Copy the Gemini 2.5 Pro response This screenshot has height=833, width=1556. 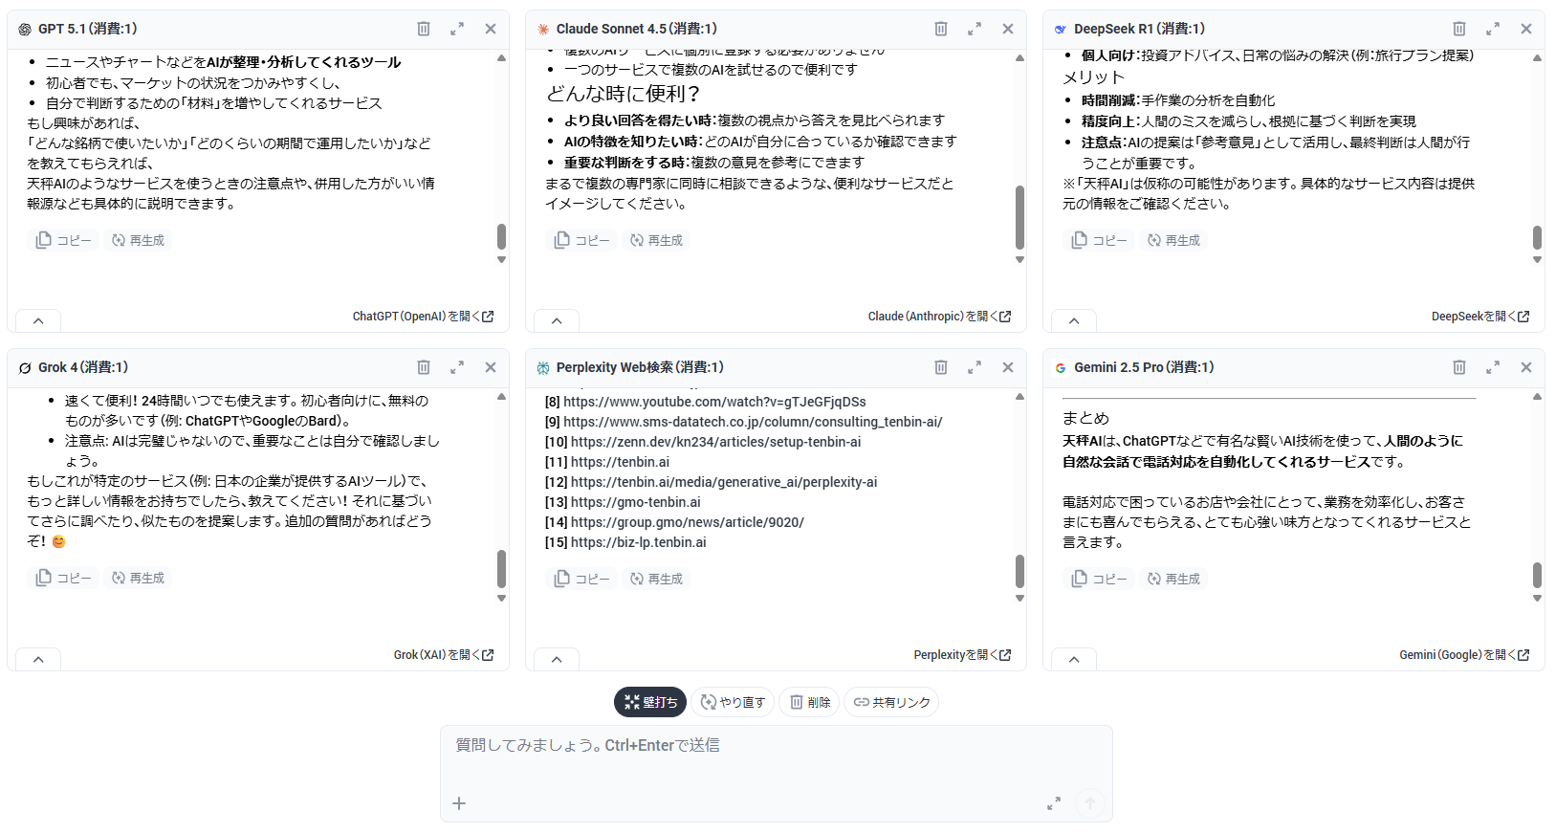coord(1099,579)
